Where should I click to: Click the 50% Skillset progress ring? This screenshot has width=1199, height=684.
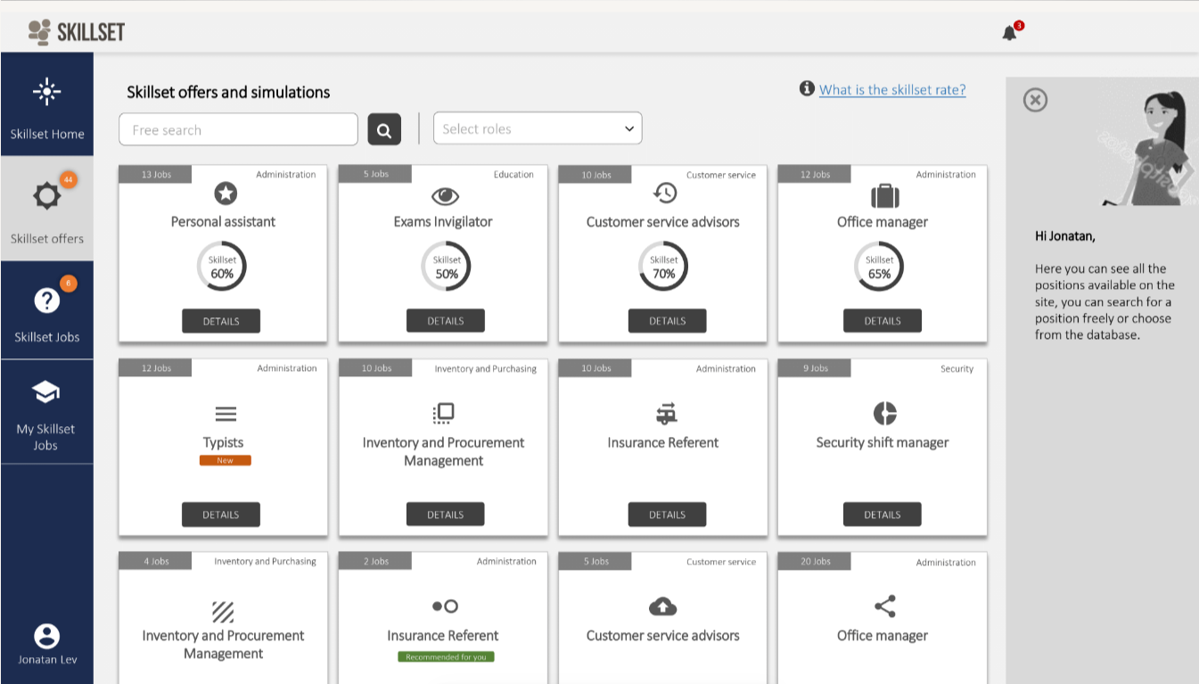[446, 267]
